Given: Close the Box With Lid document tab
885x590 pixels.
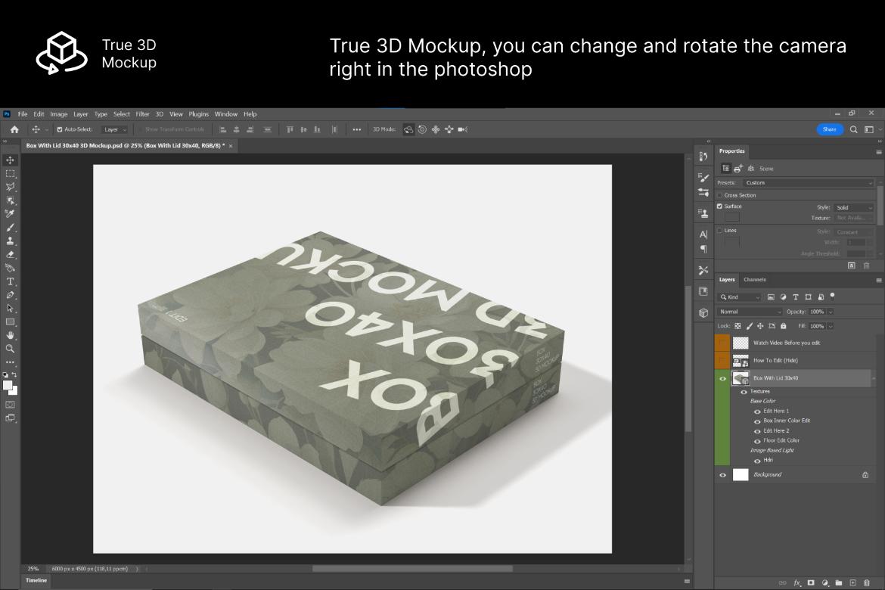Looking at the screenshot, I should [230, 146].
